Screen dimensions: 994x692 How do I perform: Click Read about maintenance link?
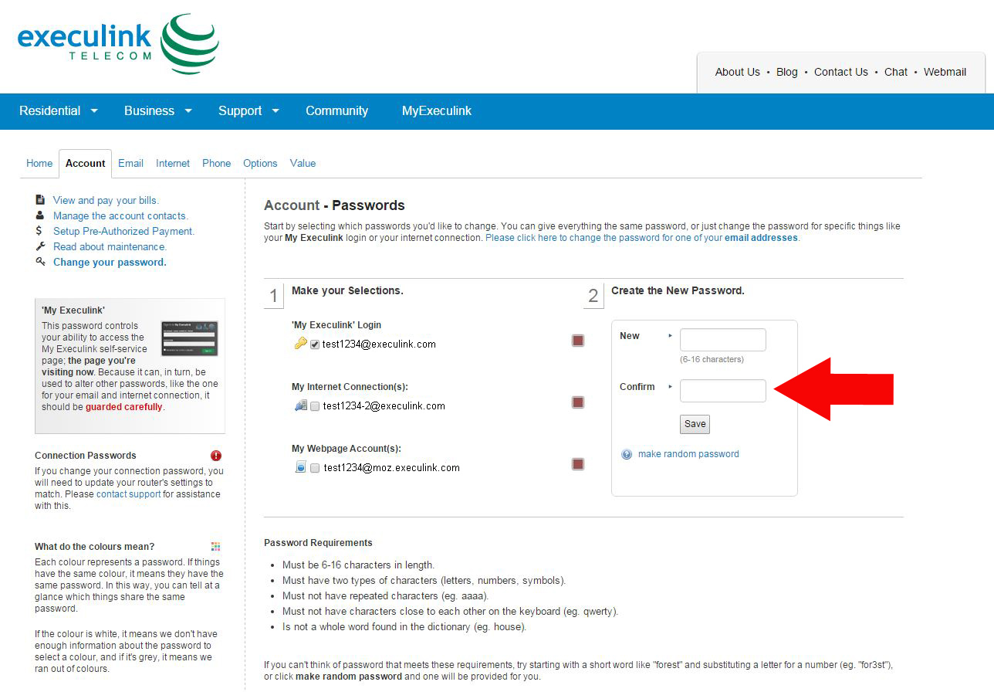(110, 246)
